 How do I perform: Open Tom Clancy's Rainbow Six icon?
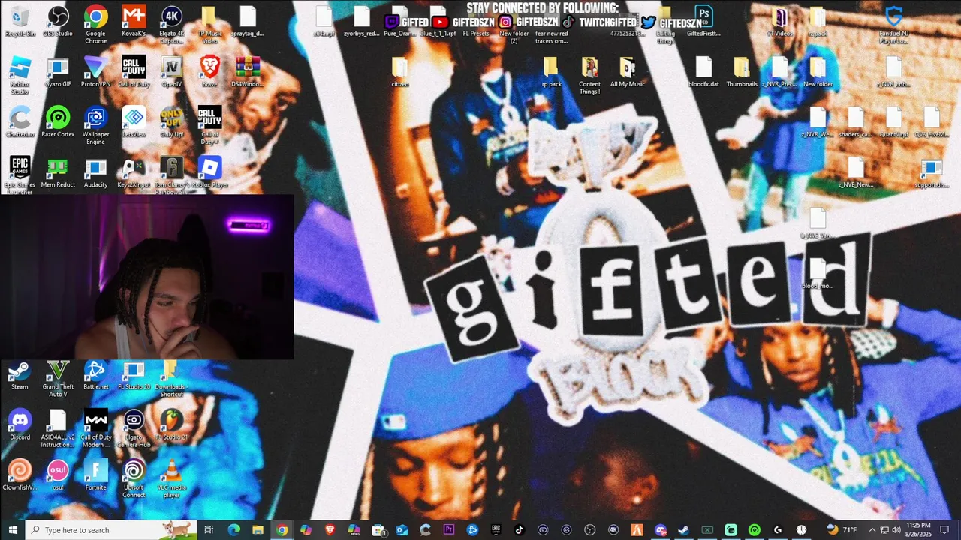(x=172, y=175)
